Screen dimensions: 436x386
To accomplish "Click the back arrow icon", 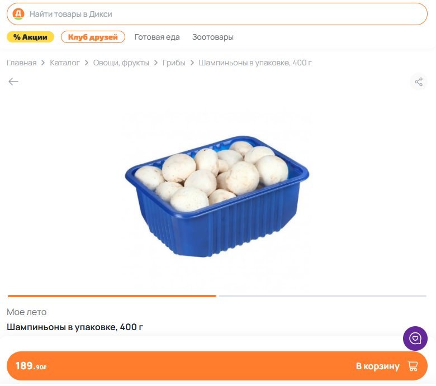I will point(13,82).
